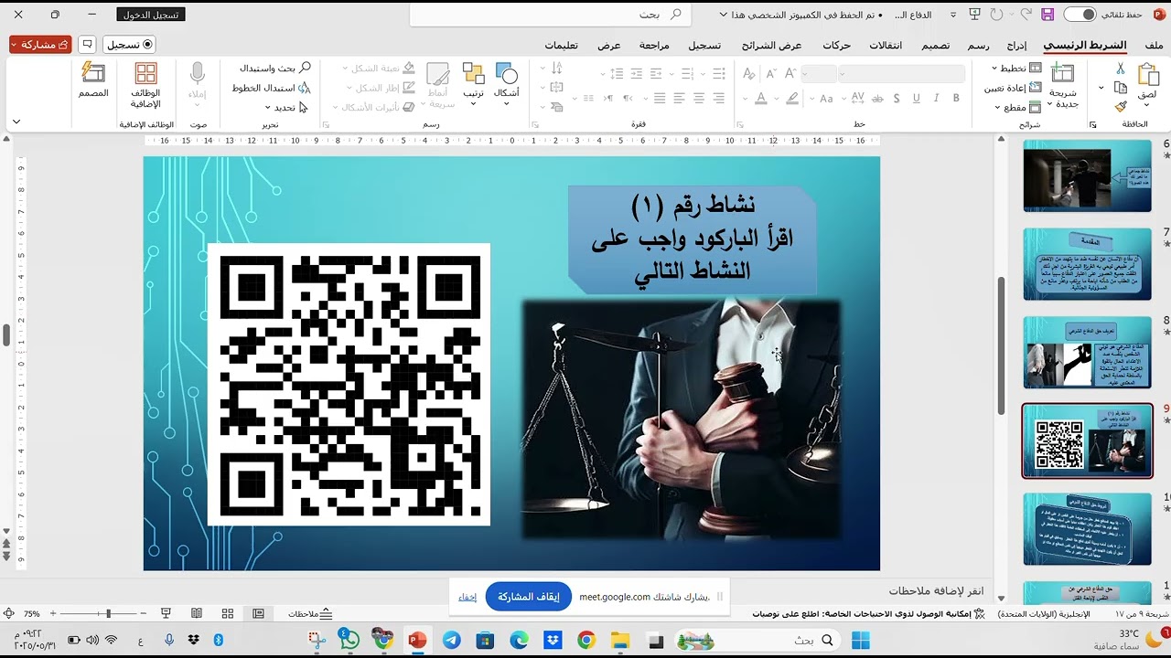Expand Shape Outline (إطار الشكل) dropdown

(x=381, y=88)
